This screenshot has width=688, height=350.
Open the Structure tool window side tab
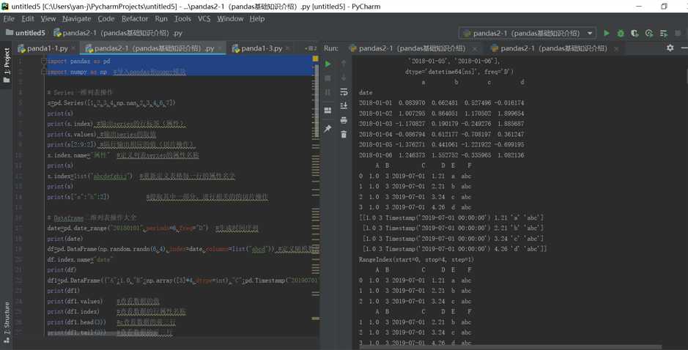tap(6, 323)
